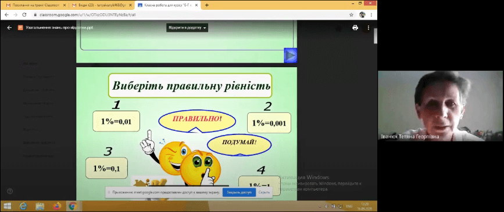The image size is (504, 212).
Task: Launch Firefox from the taskbar
Action: [56, 206]
